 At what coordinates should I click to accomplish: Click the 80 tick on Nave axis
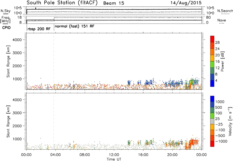pyautogui.click(x=208, y=17)
